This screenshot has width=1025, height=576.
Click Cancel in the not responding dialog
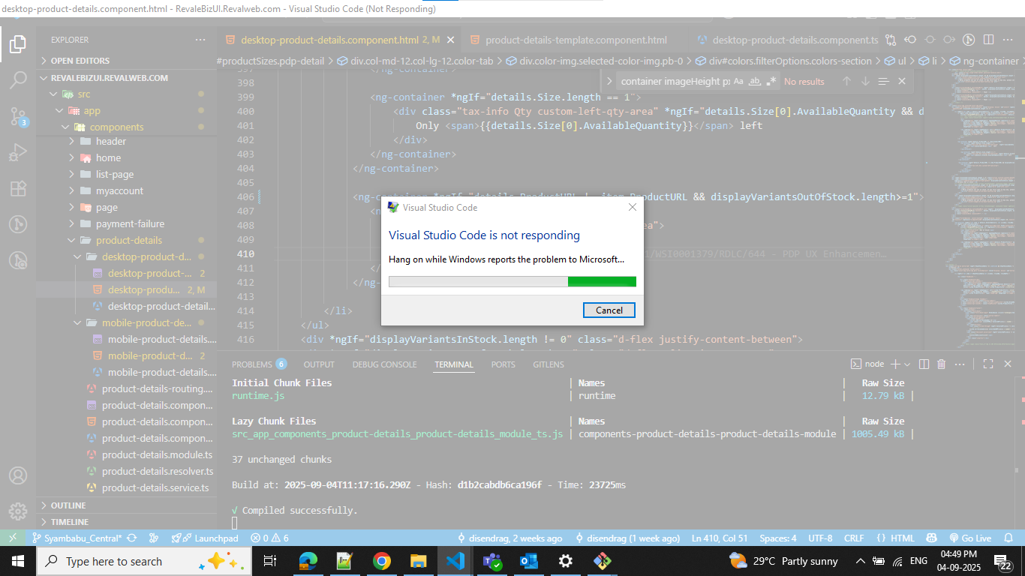tap(609, 310)
